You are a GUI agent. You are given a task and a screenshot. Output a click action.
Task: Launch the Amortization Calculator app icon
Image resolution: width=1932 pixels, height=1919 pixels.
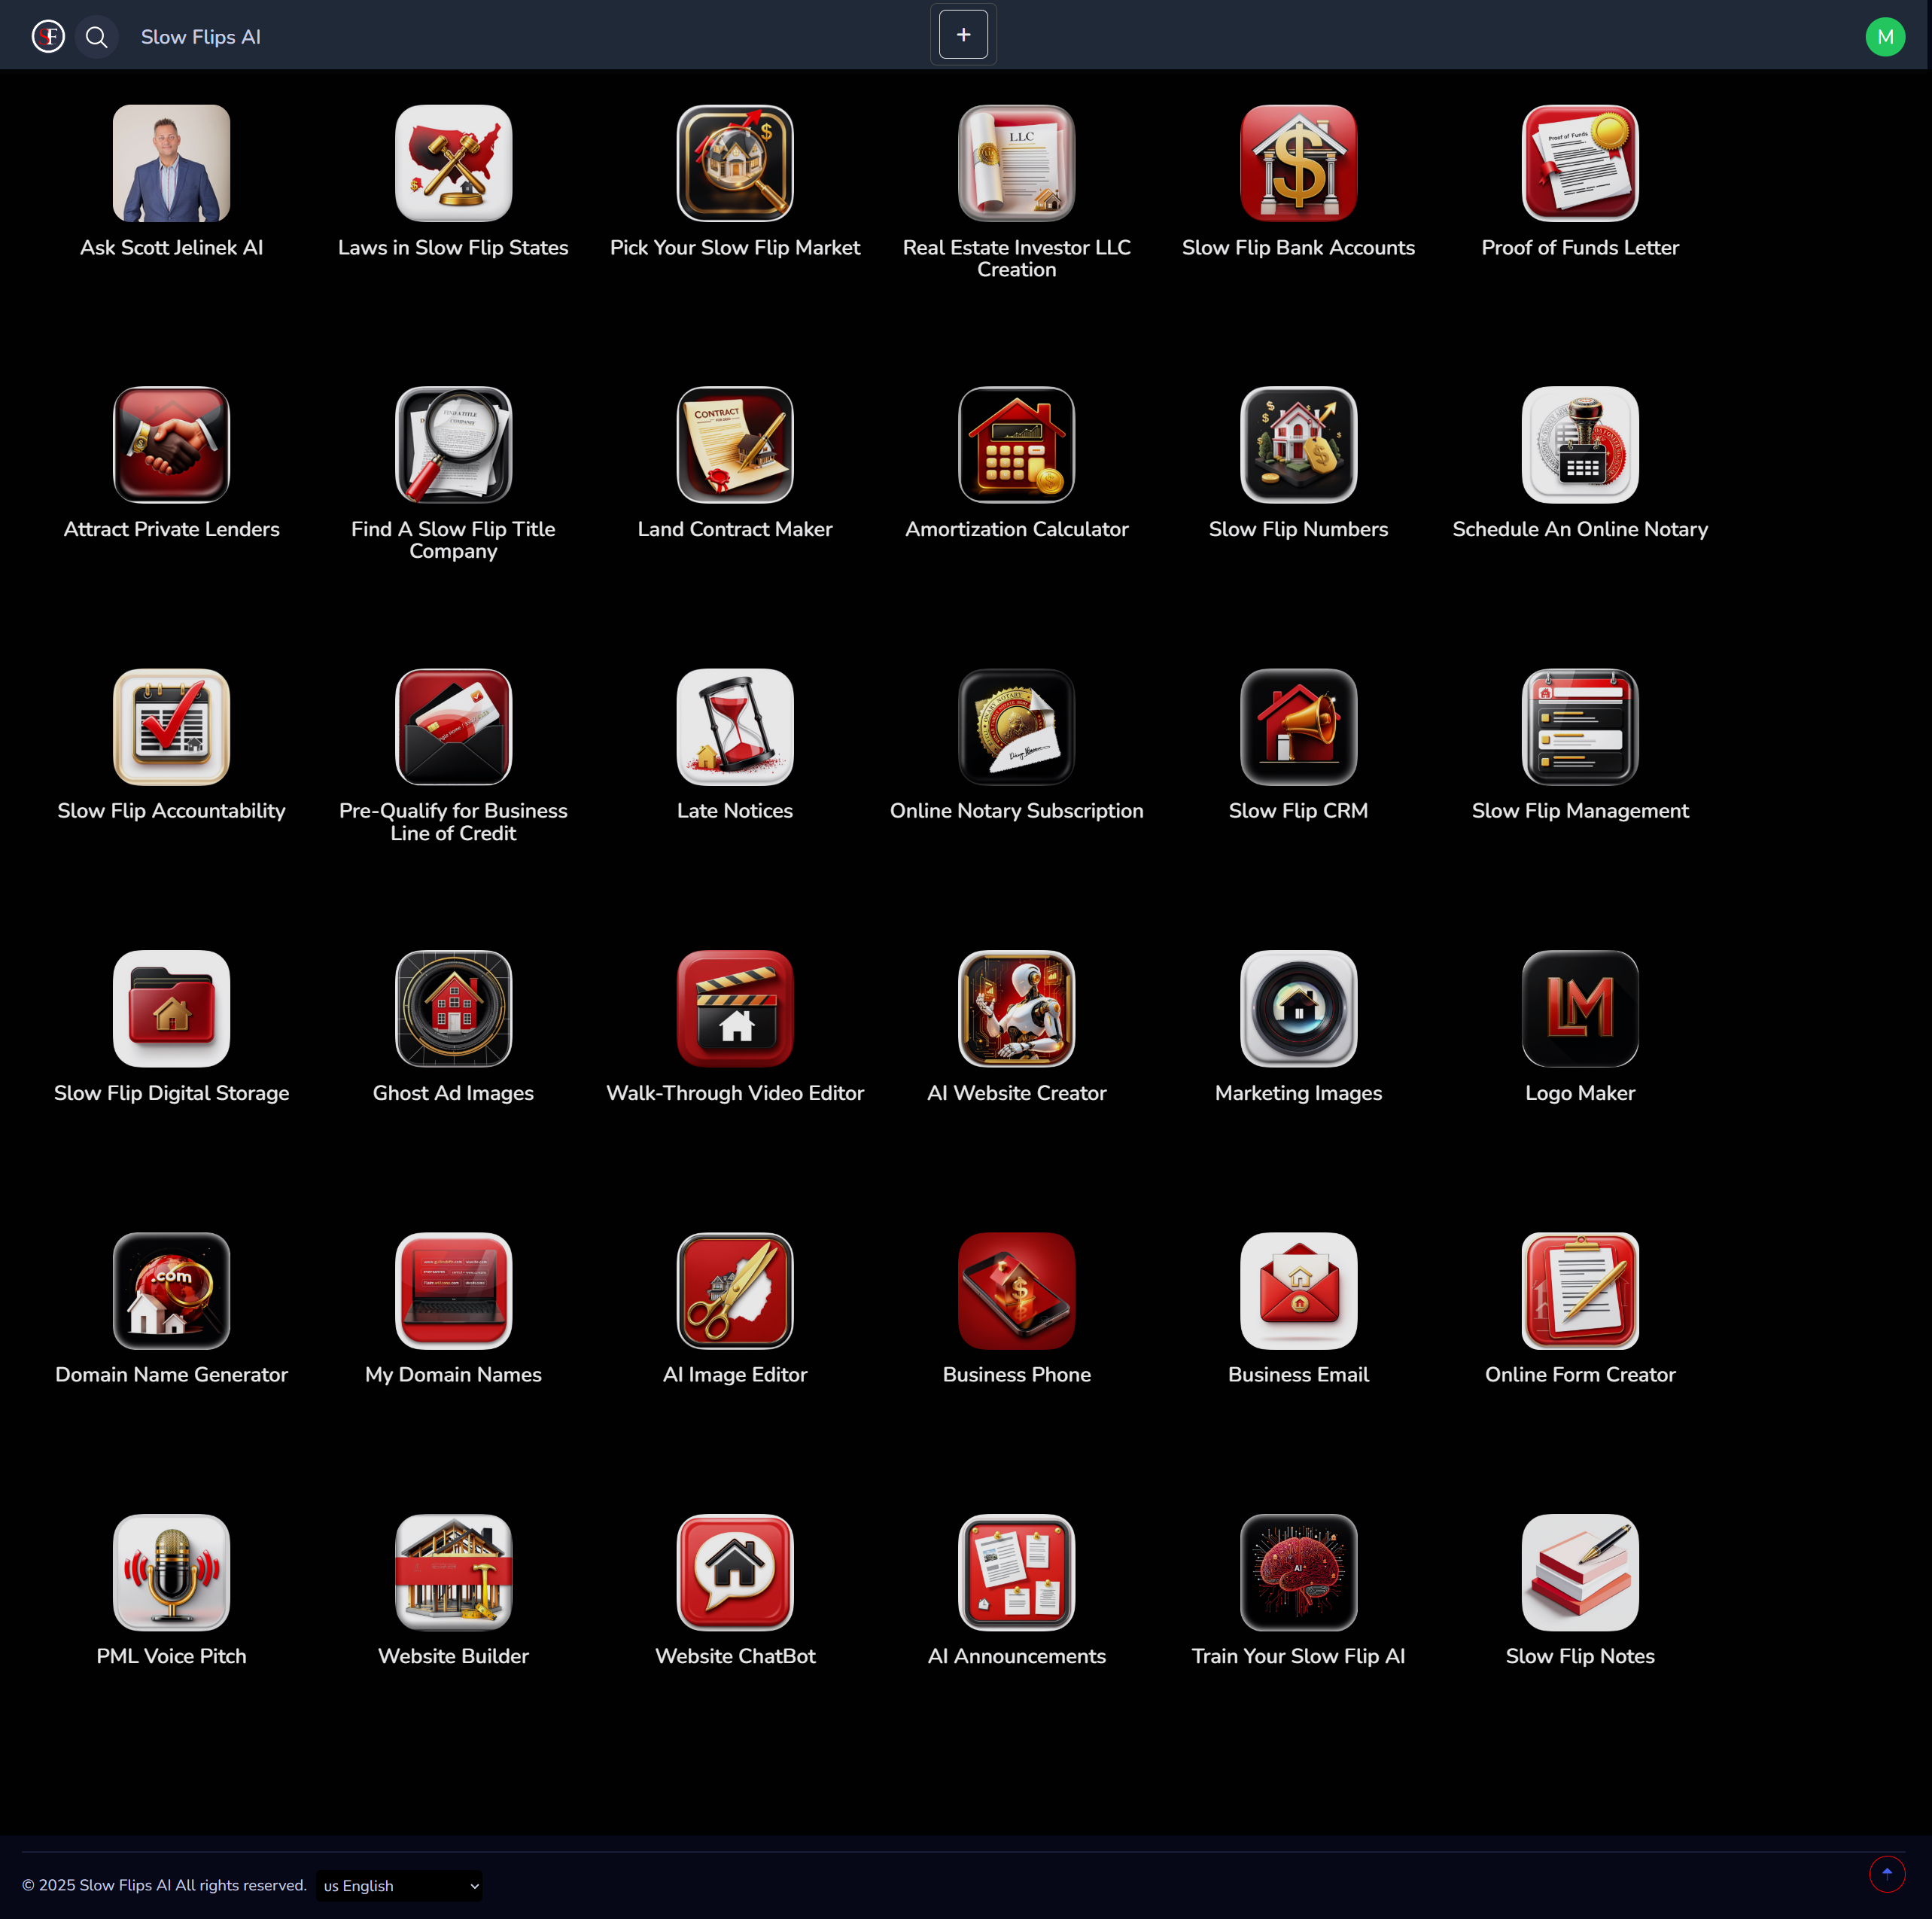pyautogui.click(x=1016, y=445)
